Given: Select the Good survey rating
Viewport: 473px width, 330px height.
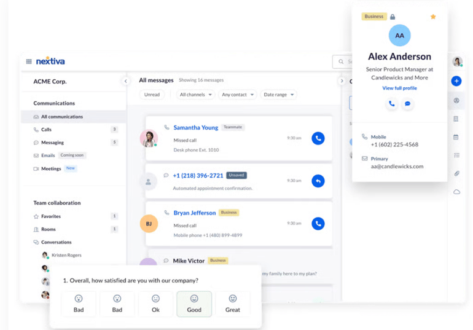Looking at the screenshot, I should (x=194, y=304).
